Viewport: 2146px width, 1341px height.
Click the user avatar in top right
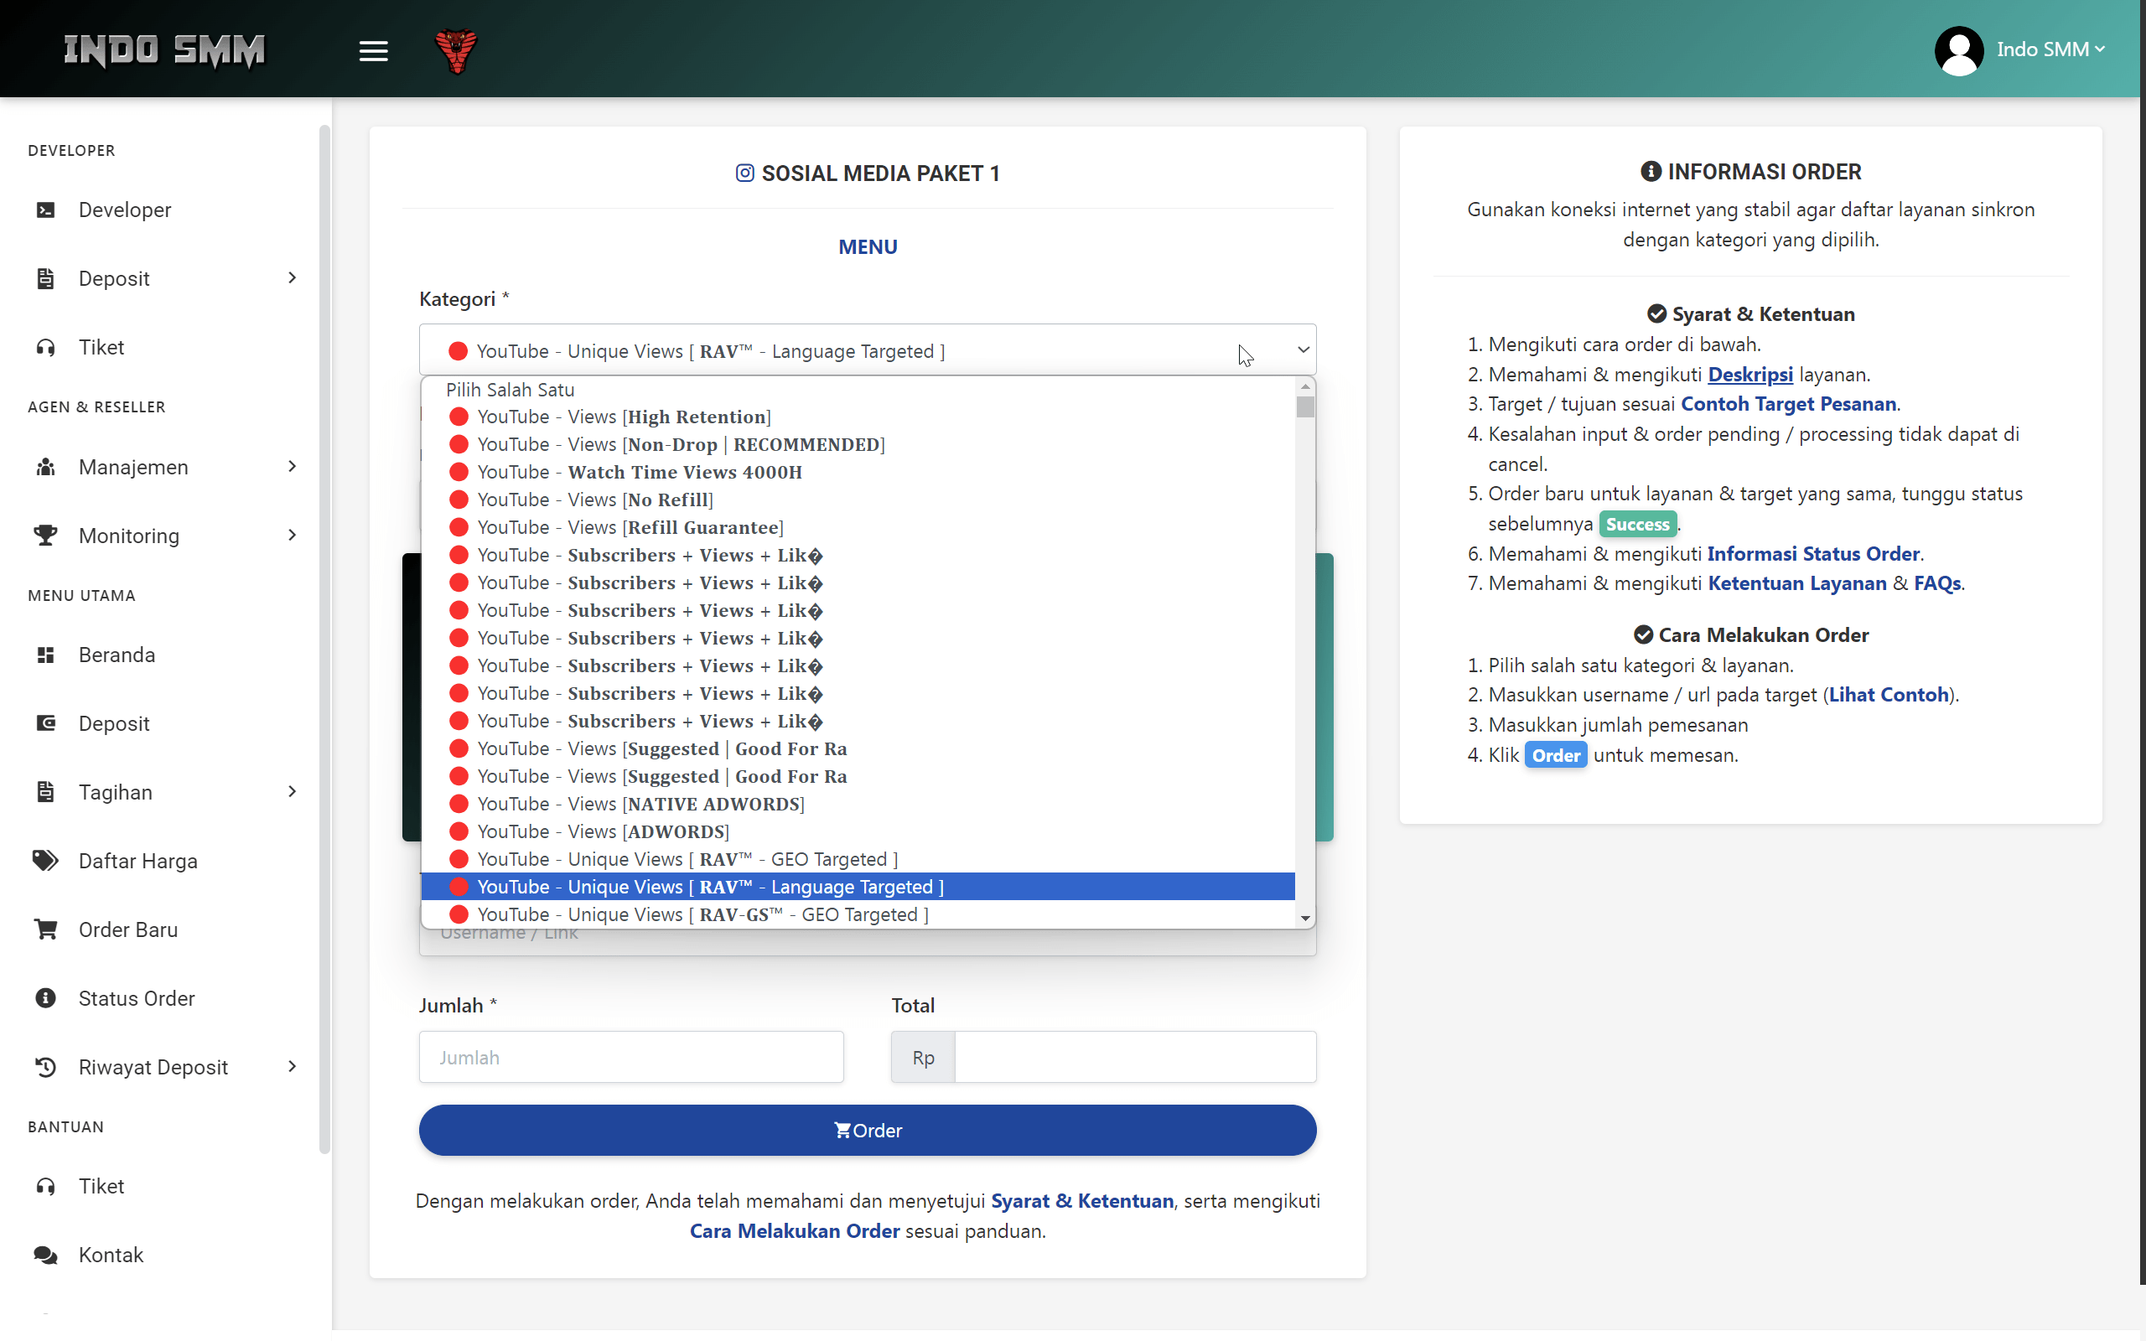click(x=1959, y=50)
